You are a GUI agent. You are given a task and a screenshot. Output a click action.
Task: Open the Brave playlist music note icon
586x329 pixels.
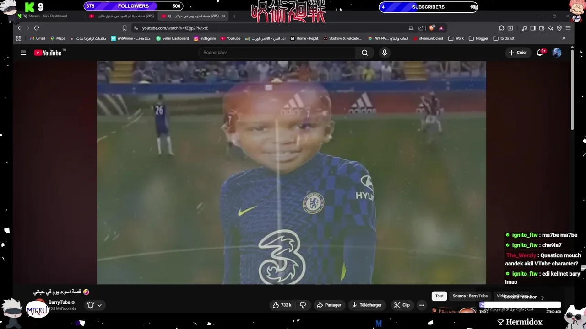pyautogui.click(x=524, y=28)
